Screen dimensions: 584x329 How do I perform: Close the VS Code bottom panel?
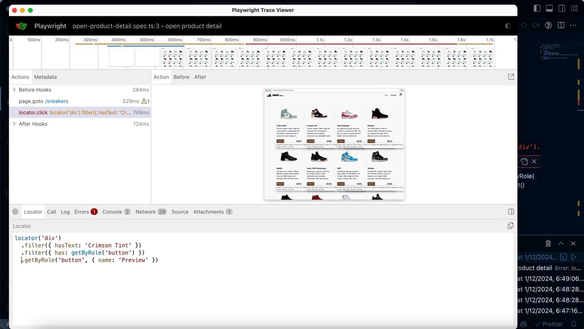click(x=574, y=244)
